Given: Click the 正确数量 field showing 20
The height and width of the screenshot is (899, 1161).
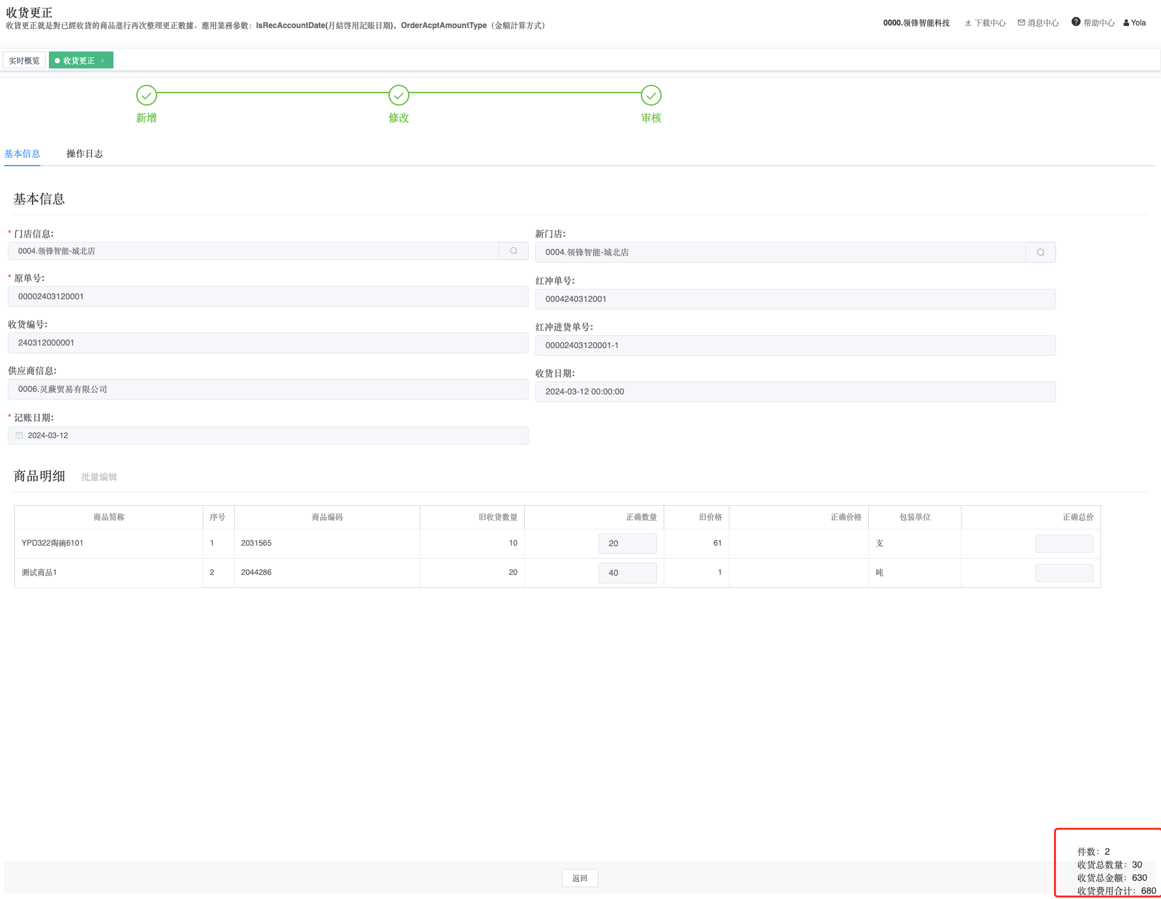Looking at the screenshot, I should point(627,544).
